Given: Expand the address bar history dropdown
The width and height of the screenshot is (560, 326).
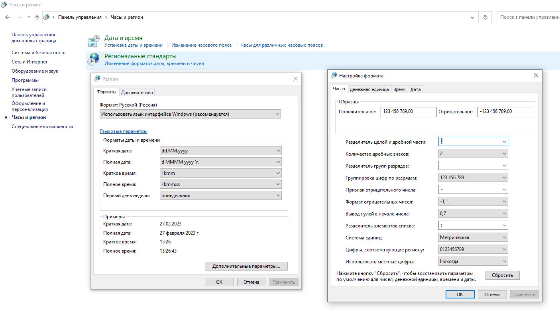Looking at the screenshot, I should [473, 17].
